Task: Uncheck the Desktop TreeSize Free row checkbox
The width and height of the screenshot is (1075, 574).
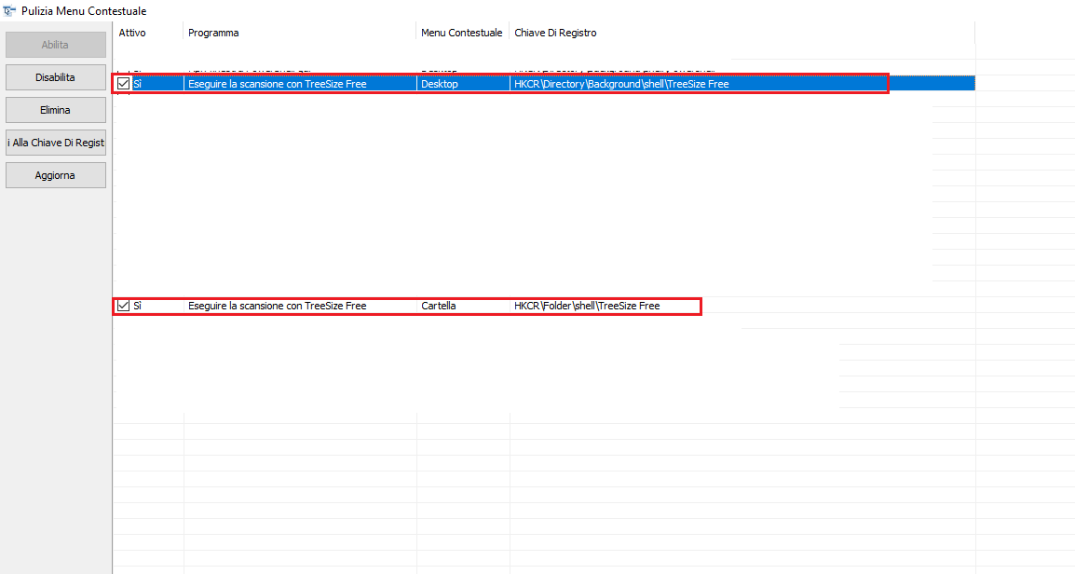Action: (x=123, y=84)
